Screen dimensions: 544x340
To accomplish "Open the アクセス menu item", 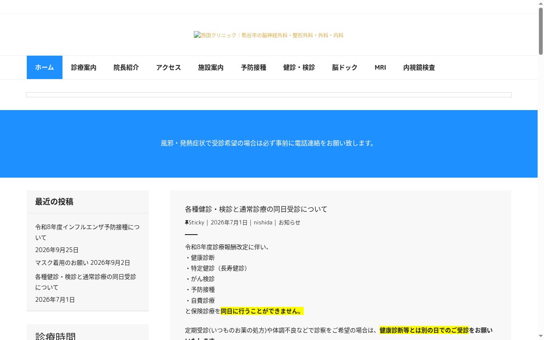I will (x=168, y=67).
